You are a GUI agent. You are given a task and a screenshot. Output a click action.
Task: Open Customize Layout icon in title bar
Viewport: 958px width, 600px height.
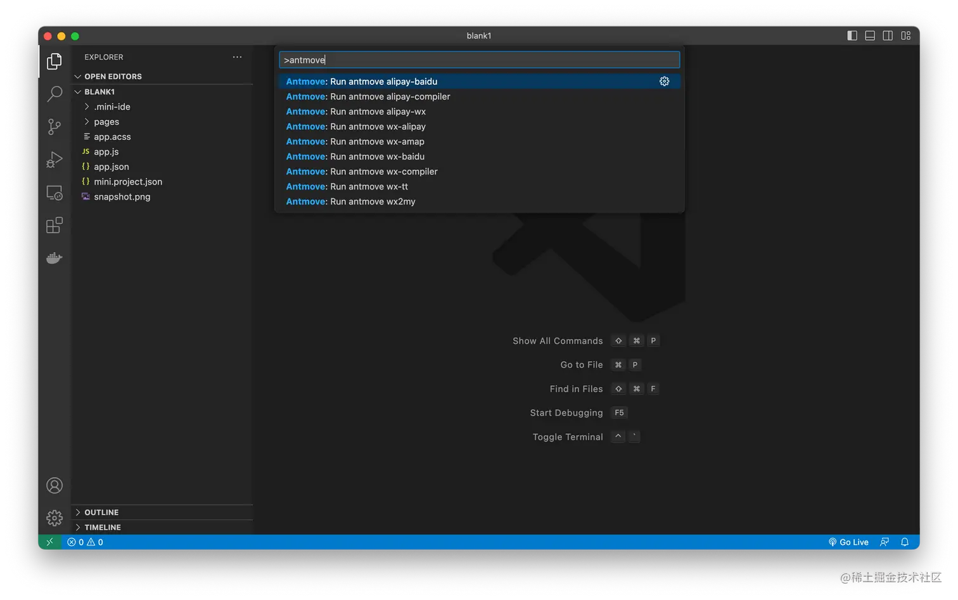click(x=905, y=35)
